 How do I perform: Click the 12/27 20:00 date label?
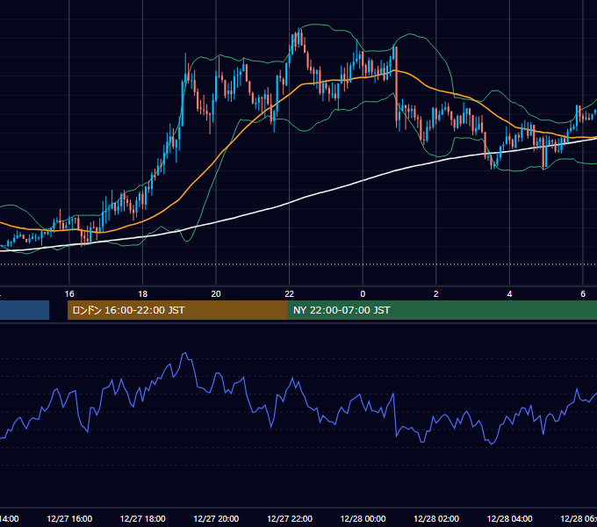[x=216, y=518]
